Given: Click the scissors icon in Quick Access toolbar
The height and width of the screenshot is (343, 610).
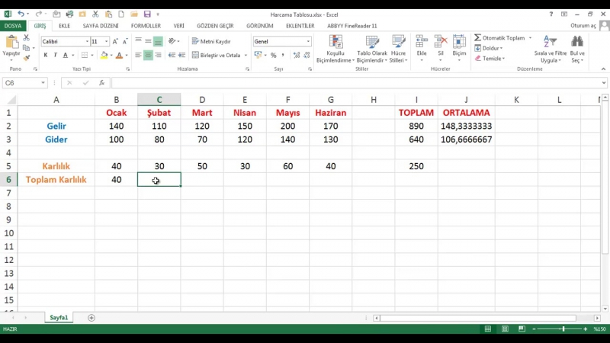Looking at the screenshot, I should click(x=95, y=14).
